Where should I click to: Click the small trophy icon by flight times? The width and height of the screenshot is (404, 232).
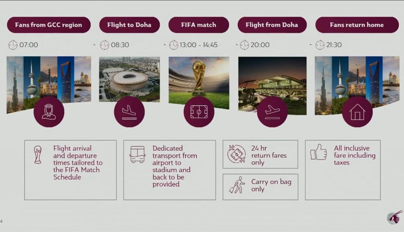tap(38, 154)
